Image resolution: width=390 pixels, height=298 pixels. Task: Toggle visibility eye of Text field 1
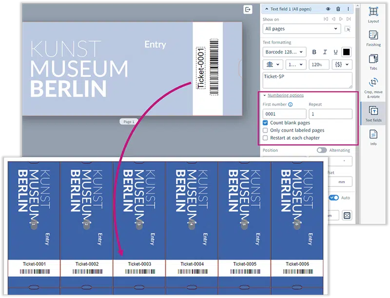328,9
